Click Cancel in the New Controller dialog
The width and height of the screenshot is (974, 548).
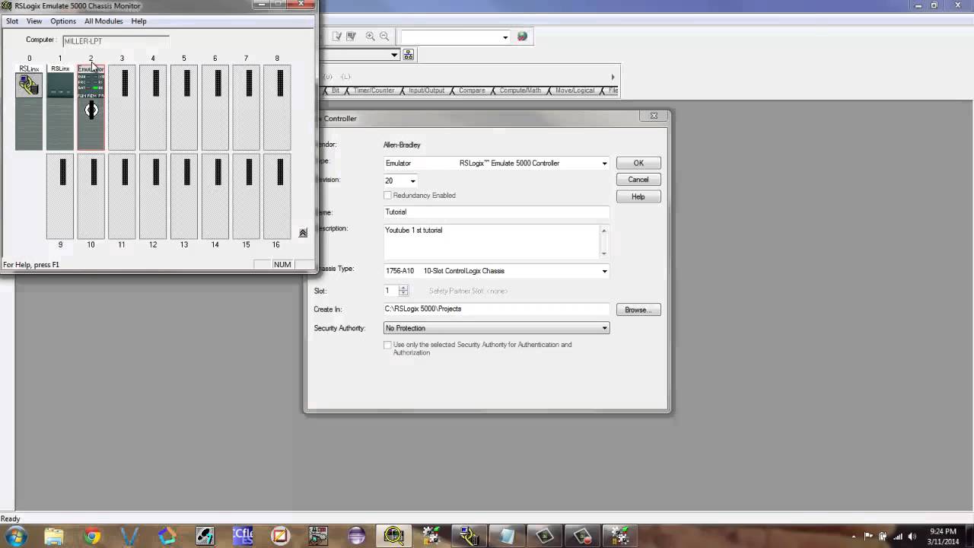638,180
